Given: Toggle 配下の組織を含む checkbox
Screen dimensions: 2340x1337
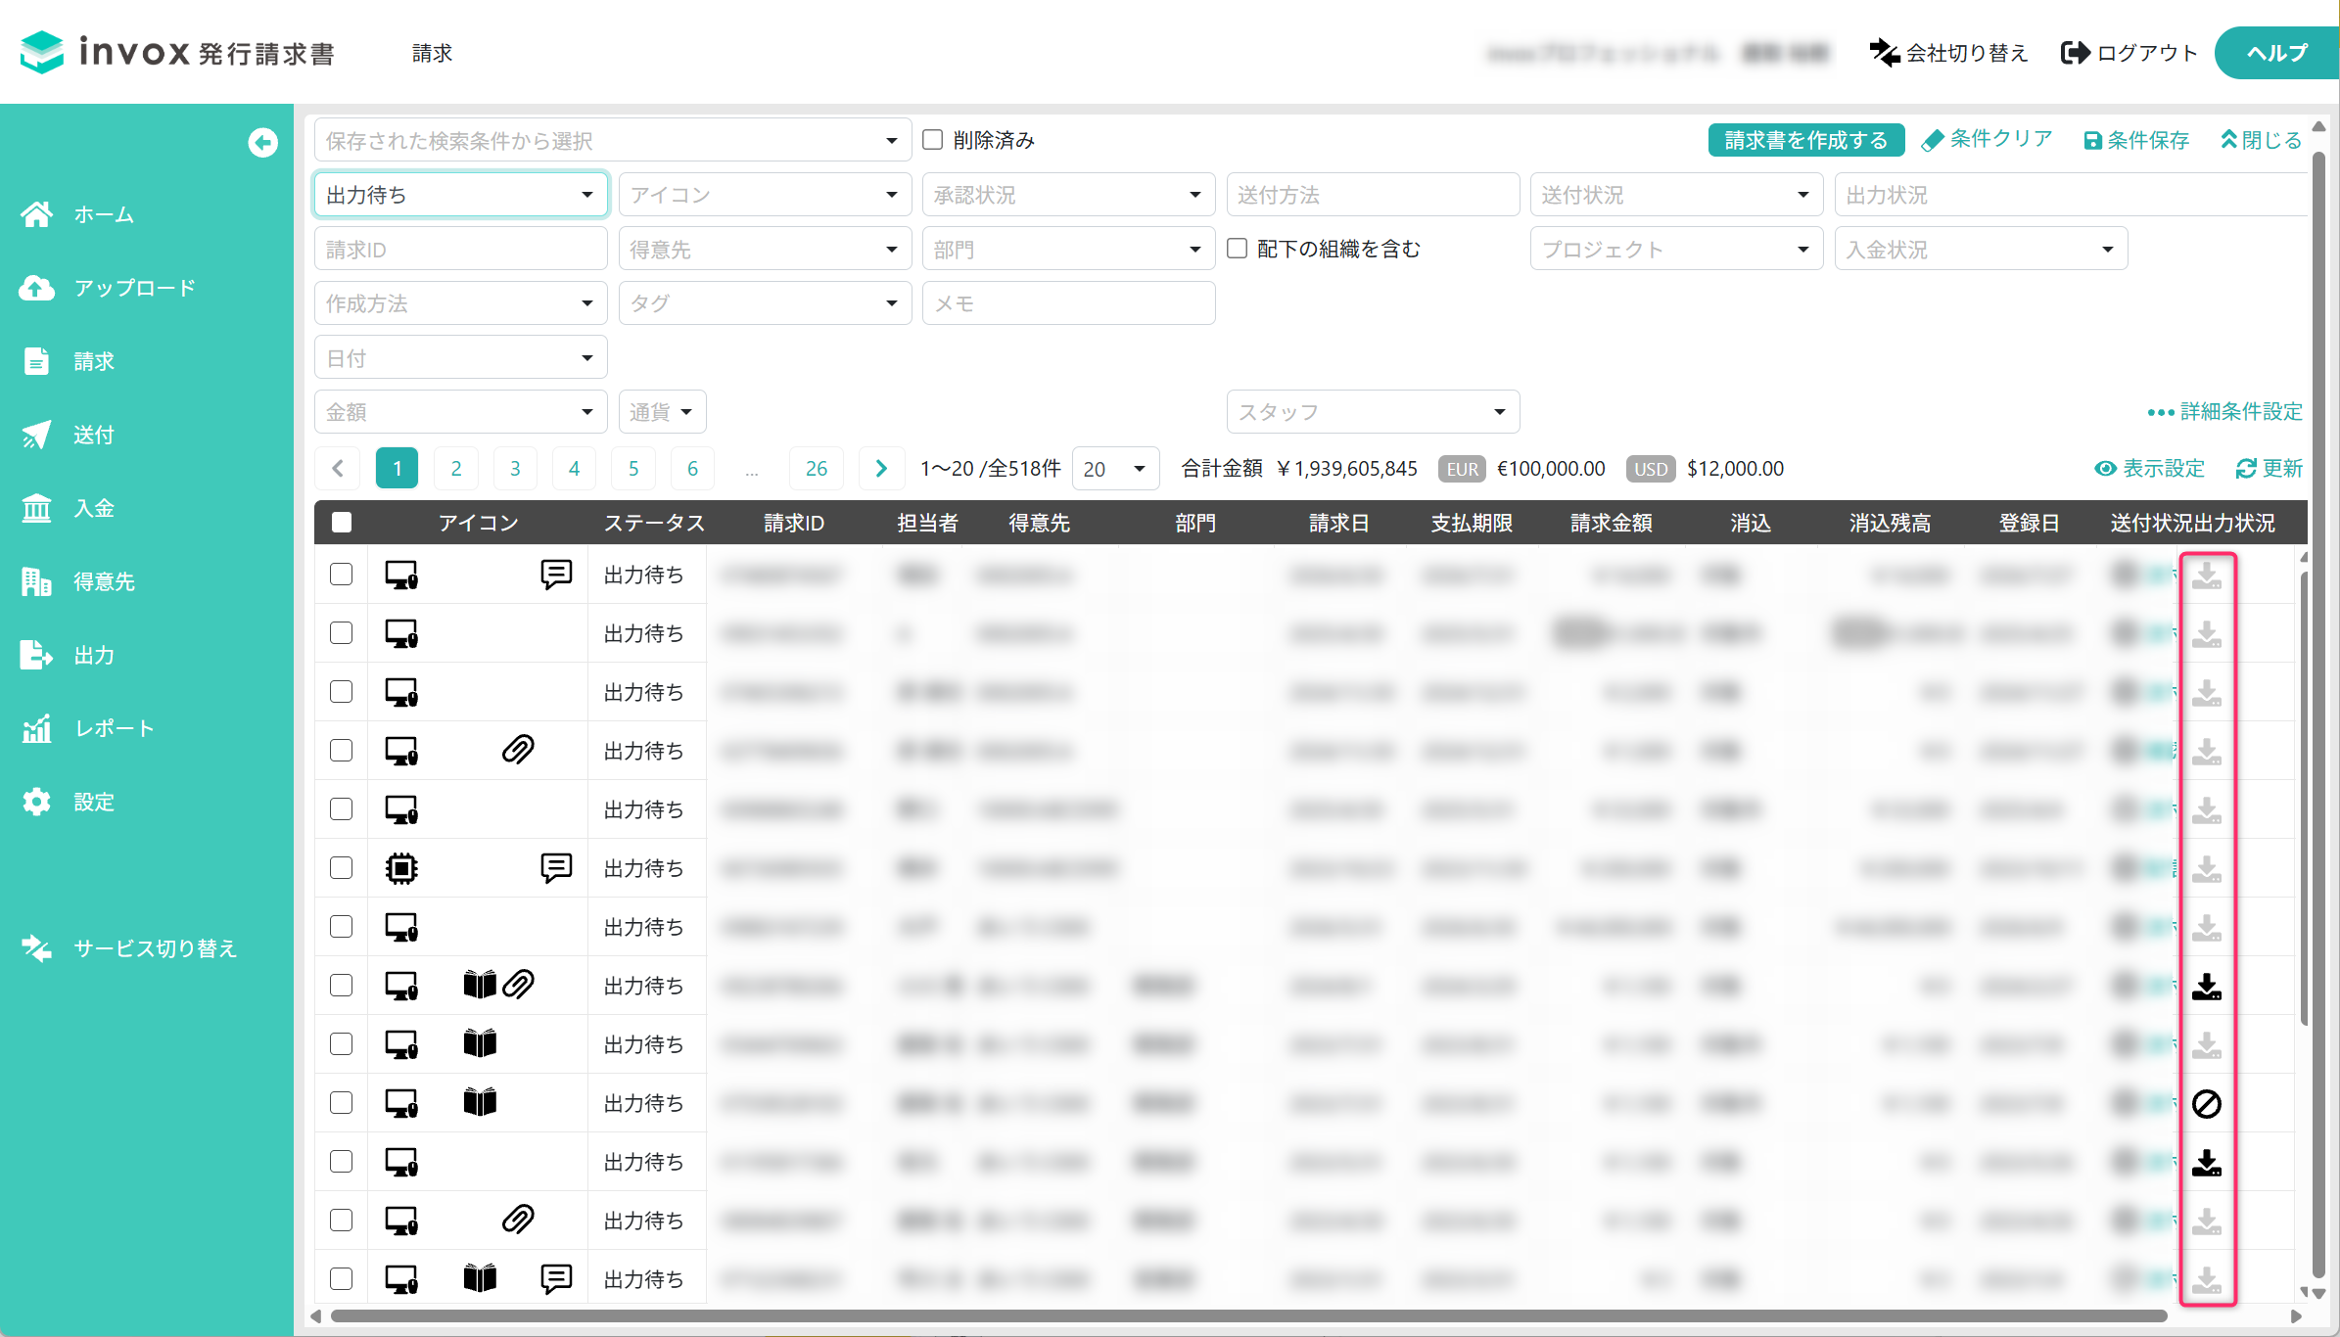Looking at the screenshot, I should pyautogui.click(x=1238, y=249).
